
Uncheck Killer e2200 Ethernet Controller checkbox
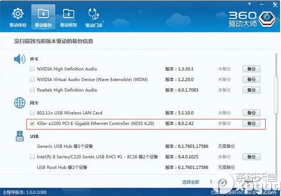32,124
